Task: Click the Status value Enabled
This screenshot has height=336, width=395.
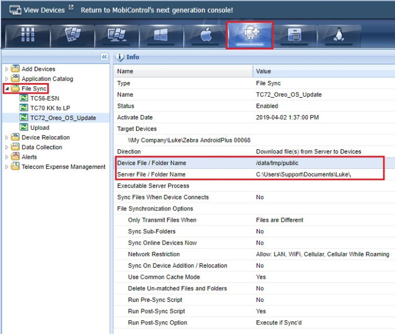Action: click(267, 106)
